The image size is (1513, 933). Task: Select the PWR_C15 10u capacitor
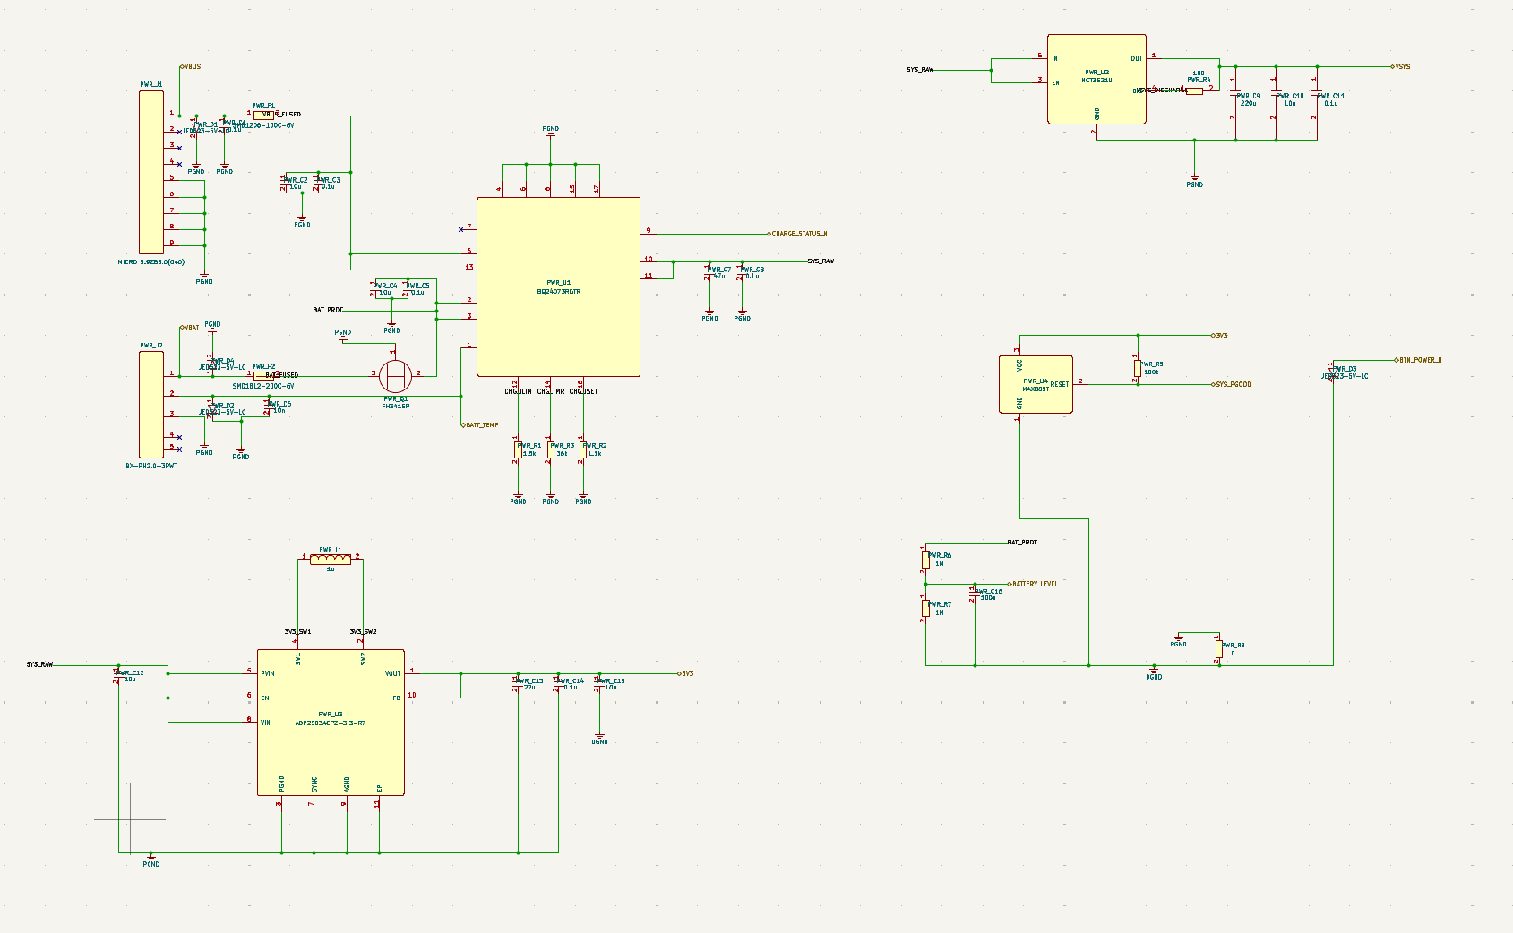click(599, 684)
